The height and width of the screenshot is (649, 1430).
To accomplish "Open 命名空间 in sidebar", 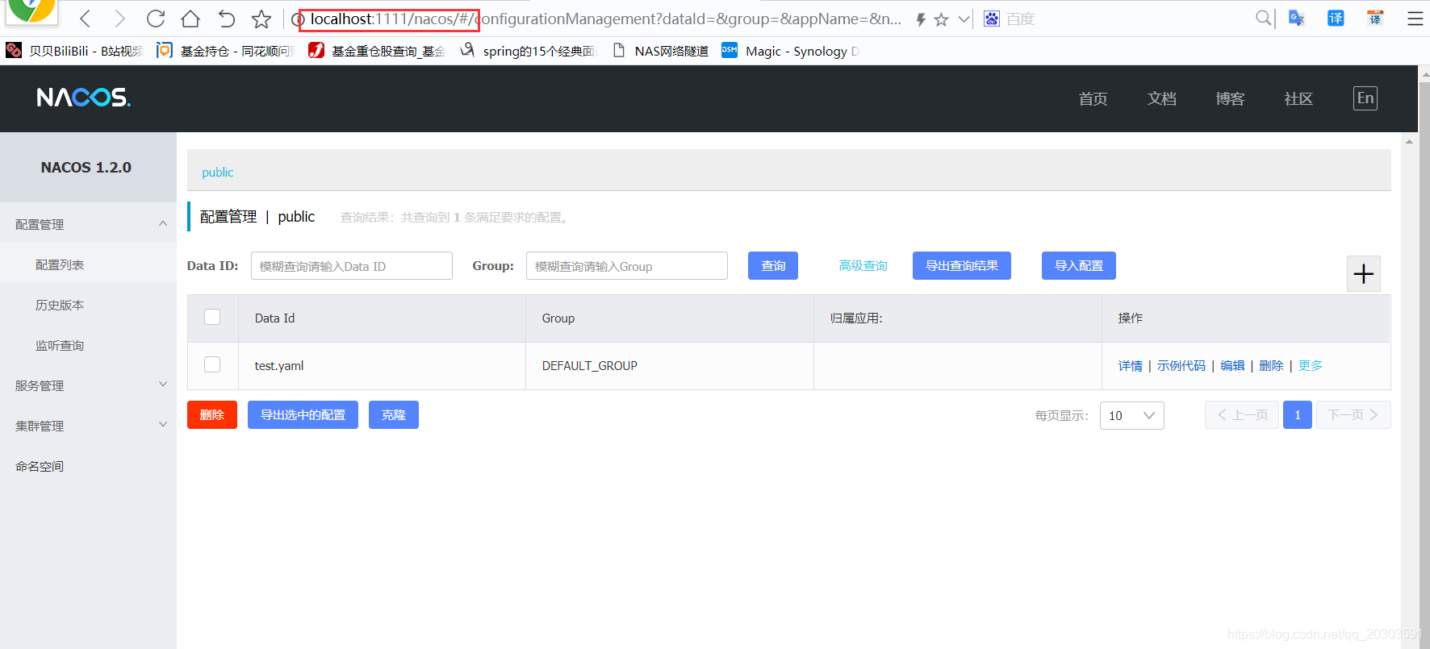I will [x=88, y=466].
